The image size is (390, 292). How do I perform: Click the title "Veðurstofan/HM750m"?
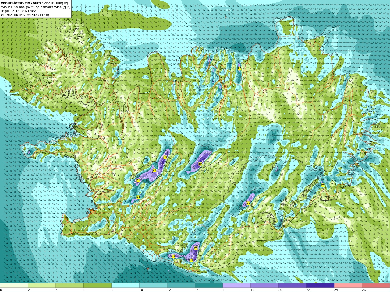coord(21,3)
